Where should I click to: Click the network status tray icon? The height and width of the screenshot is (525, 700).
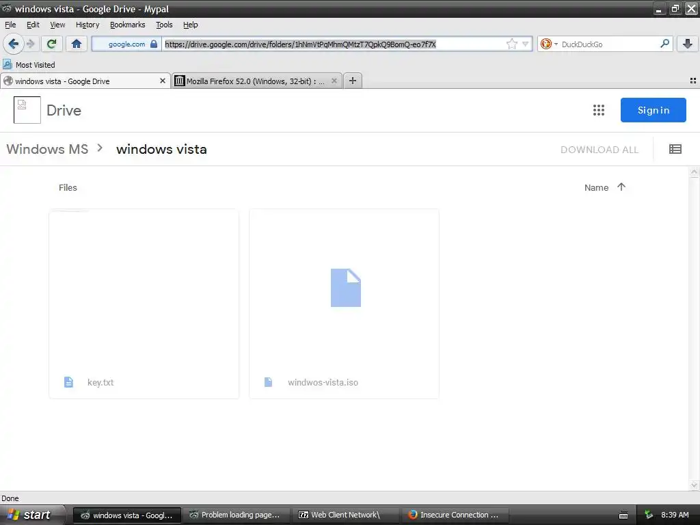(x=649, y=515)
